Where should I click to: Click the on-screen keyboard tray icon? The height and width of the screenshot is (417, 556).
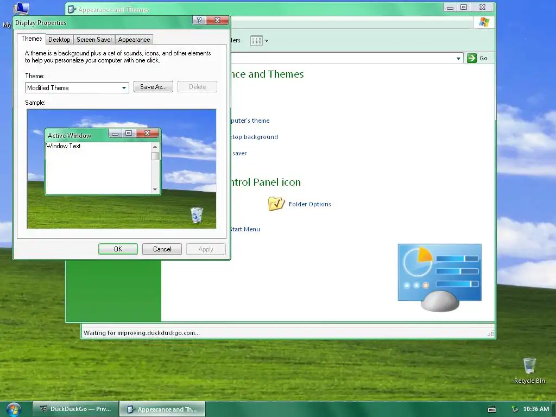pyautogui.click(x=492, y=409)
